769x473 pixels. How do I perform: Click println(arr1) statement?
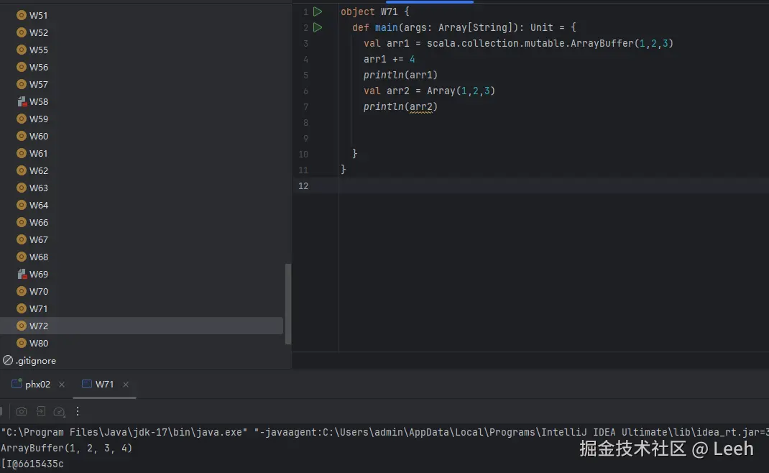coord(400,75)
